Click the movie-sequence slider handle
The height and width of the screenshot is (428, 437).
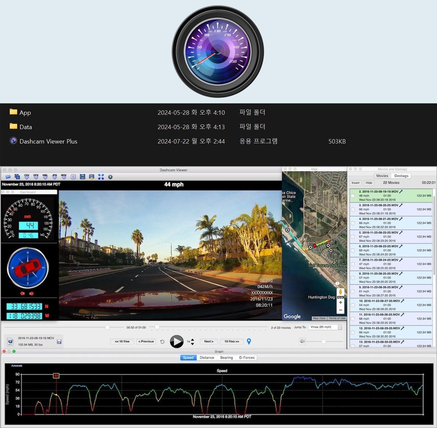pos(157,328)
